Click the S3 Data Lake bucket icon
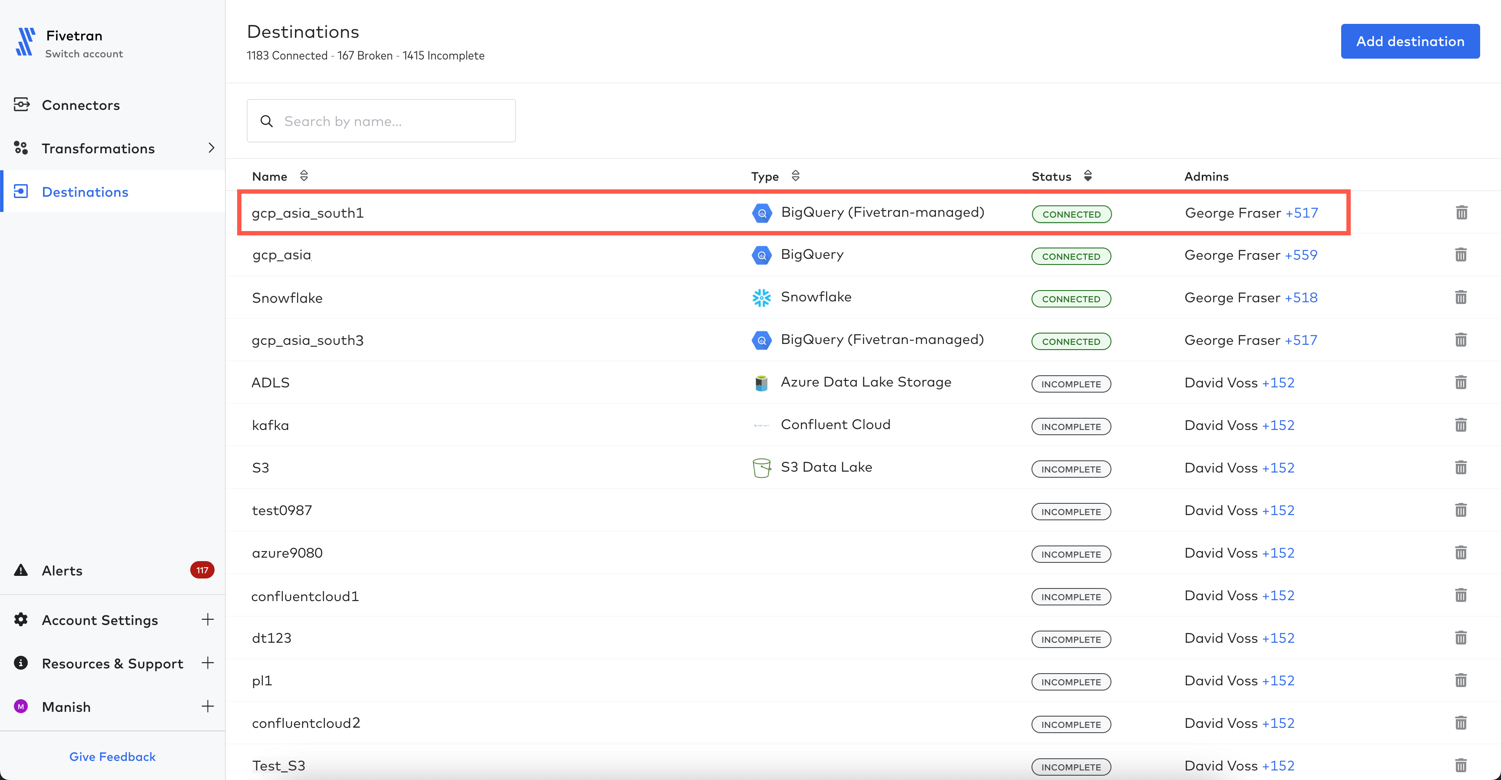Image resolution: width=1501 pixels, height=780 pixels. pyautogui.click(x=761, y=468)
